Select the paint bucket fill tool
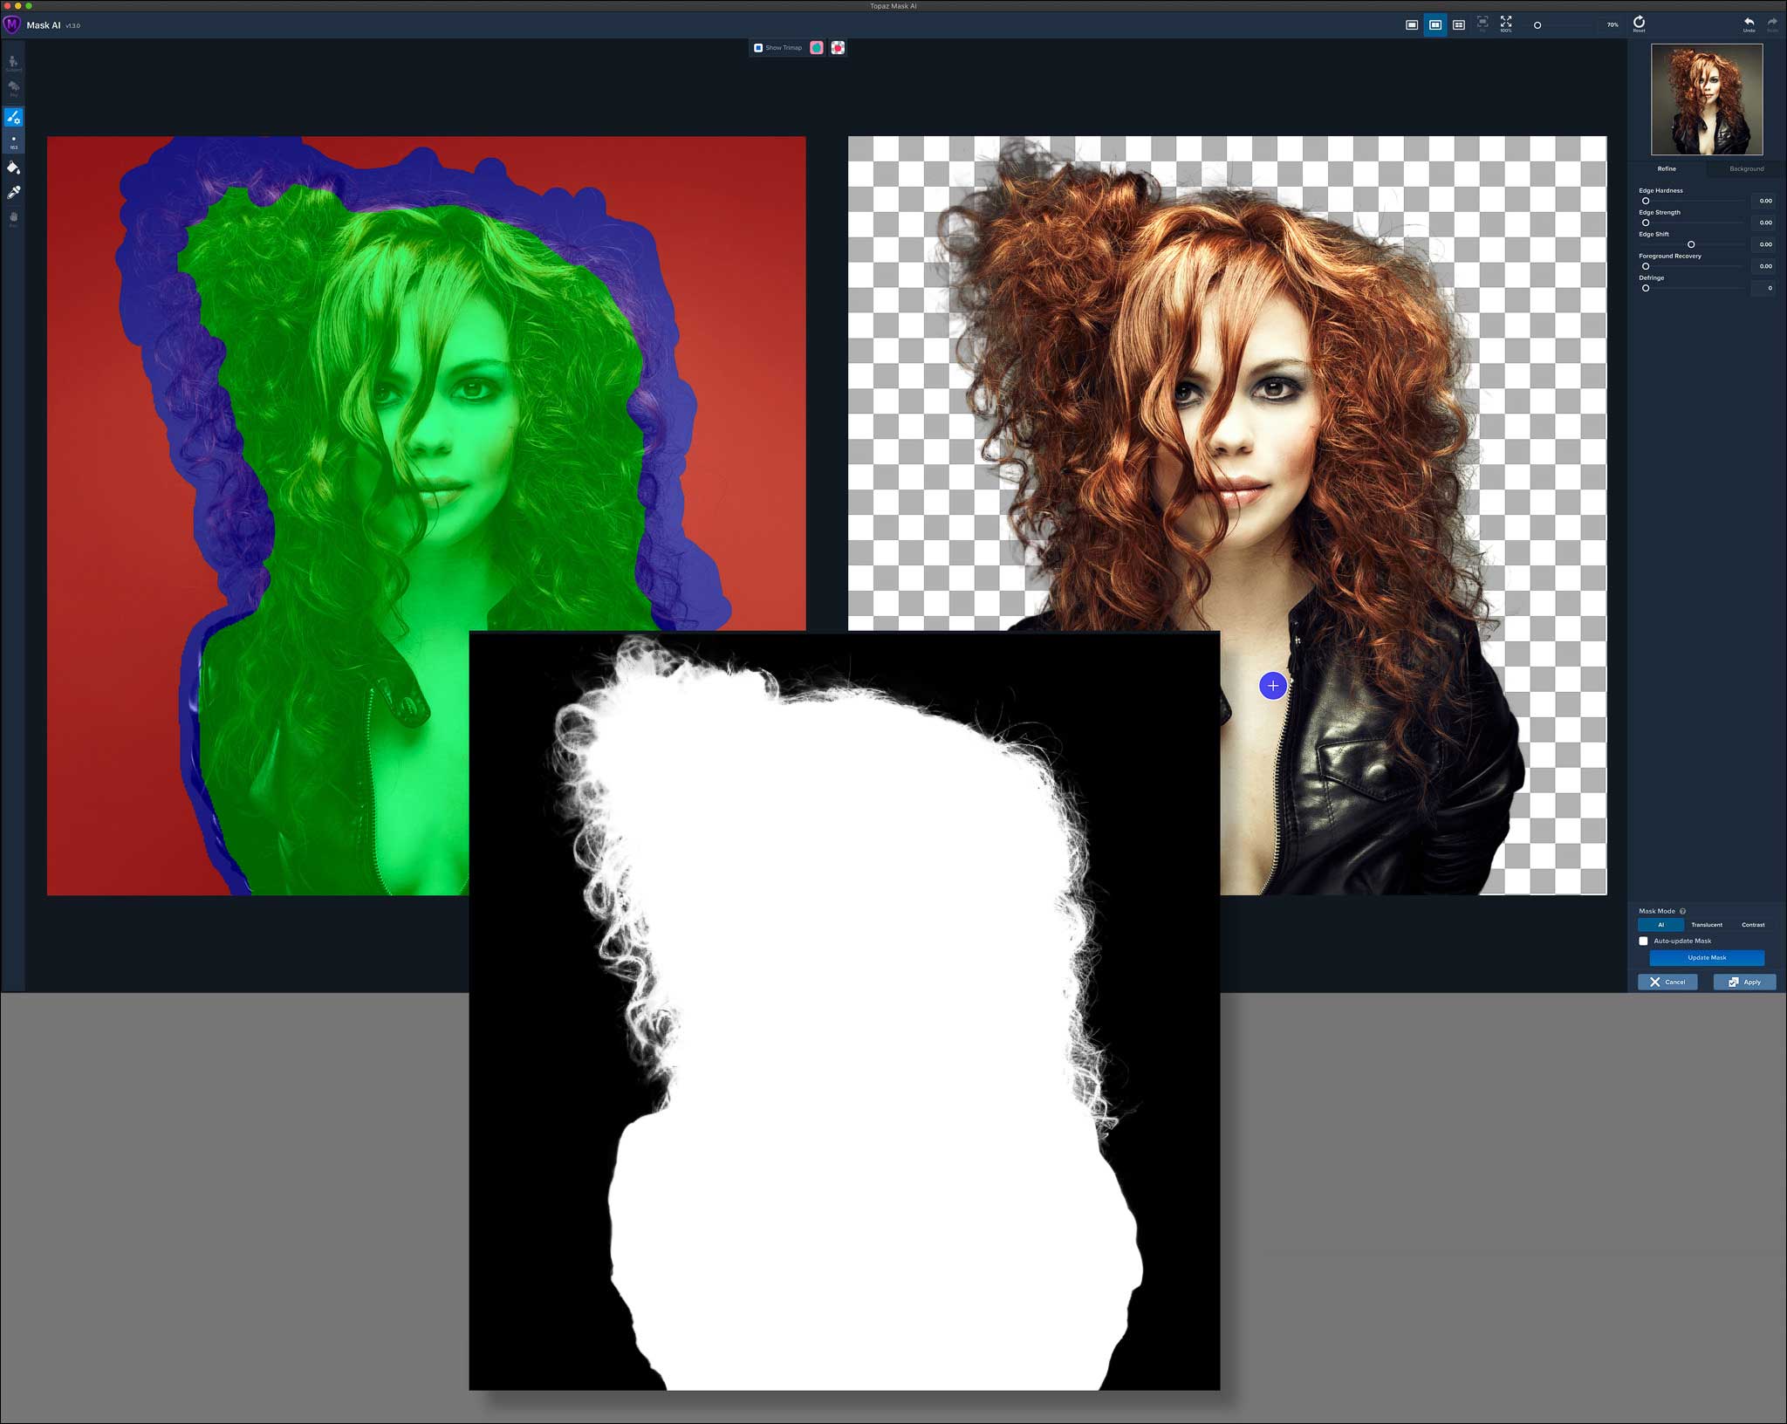Screen dimensions: 1787x1424 pyautogui.click(x=13, y=168)
